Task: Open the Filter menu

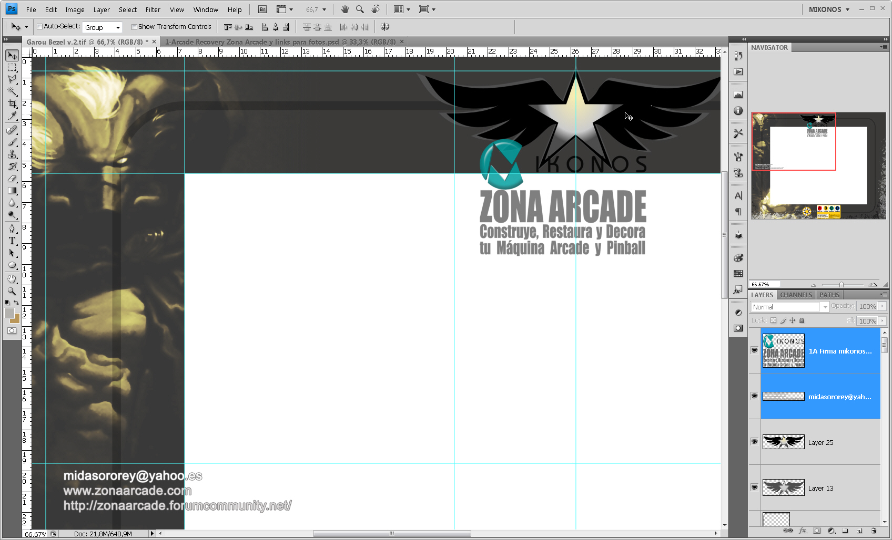Action: (153, 9)
